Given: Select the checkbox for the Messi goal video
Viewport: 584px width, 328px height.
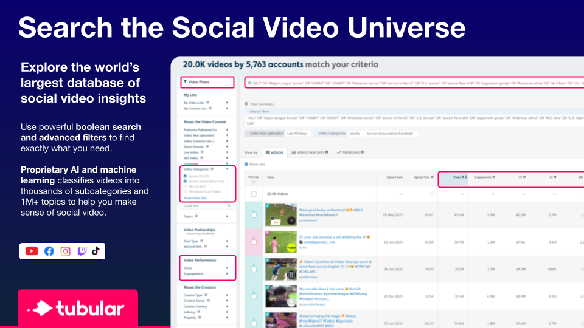Looking at the screenshot, I should point(254,215).
